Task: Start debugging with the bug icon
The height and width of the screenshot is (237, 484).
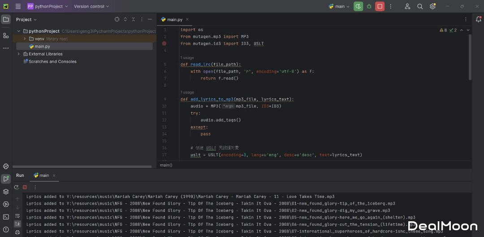Action: coord(369,6)
